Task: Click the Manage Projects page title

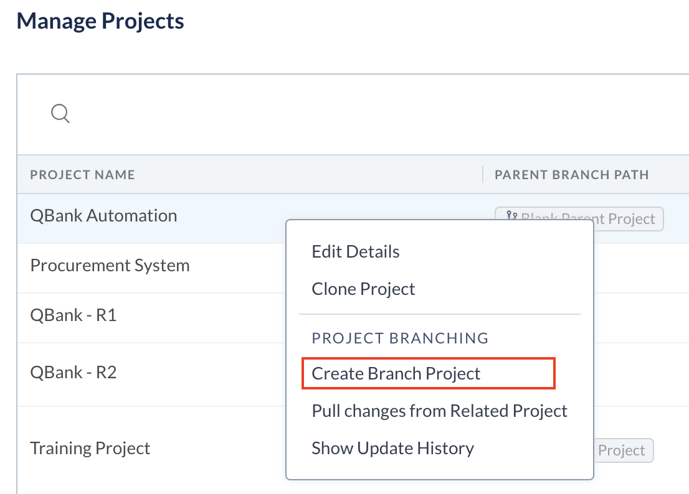Action: click(x=102, y=21)
